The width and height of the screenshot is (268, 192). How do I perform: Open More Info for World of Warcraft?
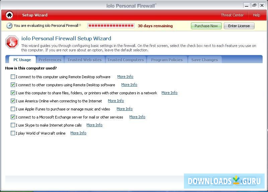tap(78, 133)
